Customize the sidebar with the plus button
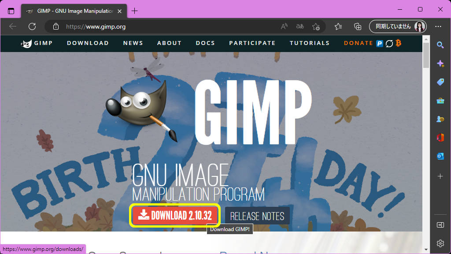Image resolution: width=451 pixels, height=254 pixels. coord(440,176)
